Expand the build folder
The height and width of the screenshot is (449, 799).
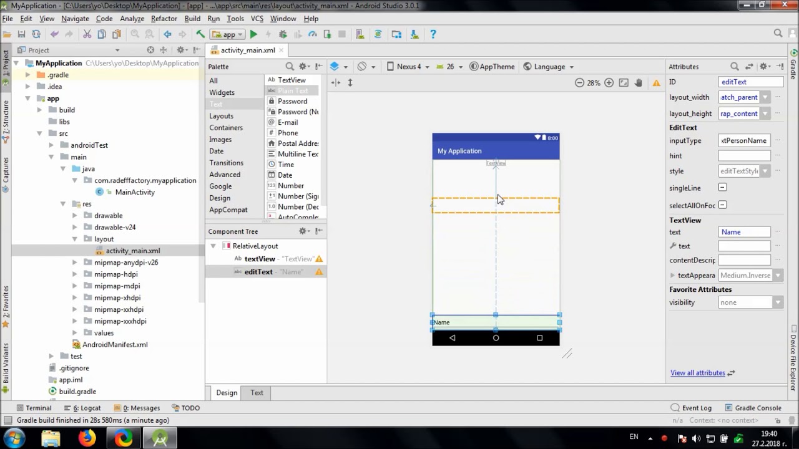tap(39, 110)
